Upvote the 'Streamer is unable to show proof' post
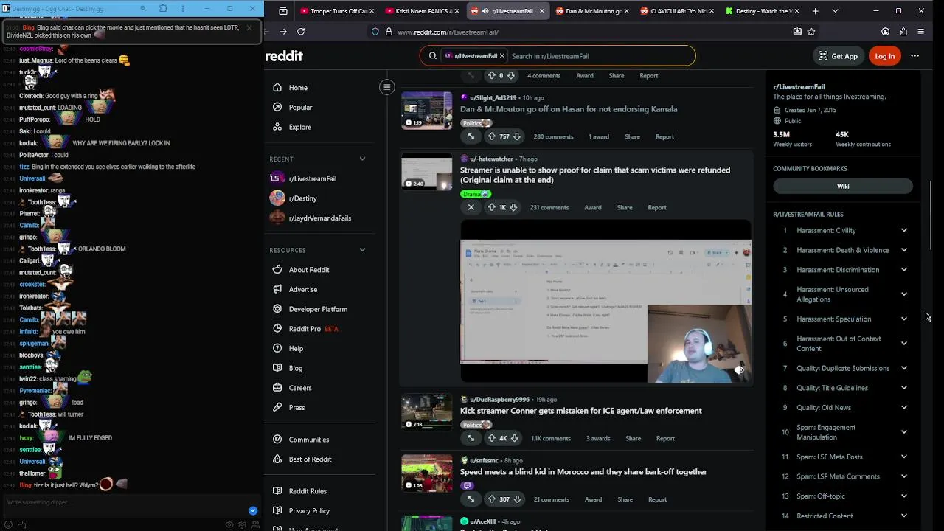The image size is (944, 531). click(492, 207)
